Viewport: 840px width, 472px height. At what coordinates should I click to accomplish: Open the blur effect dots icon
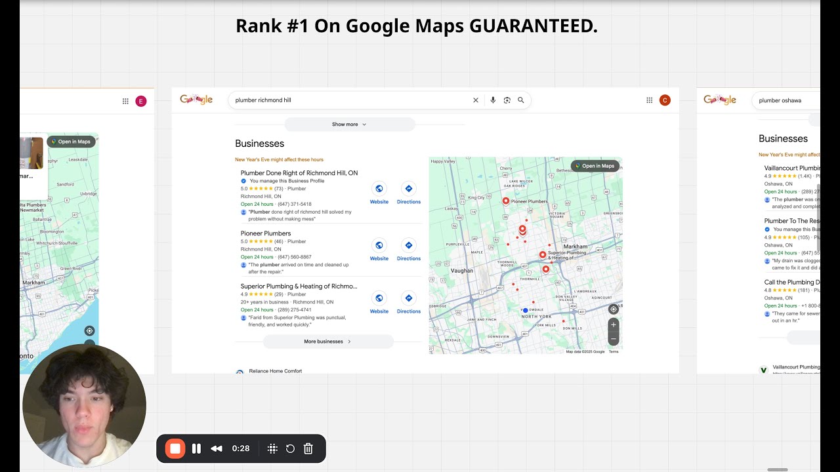pos(272,448)
